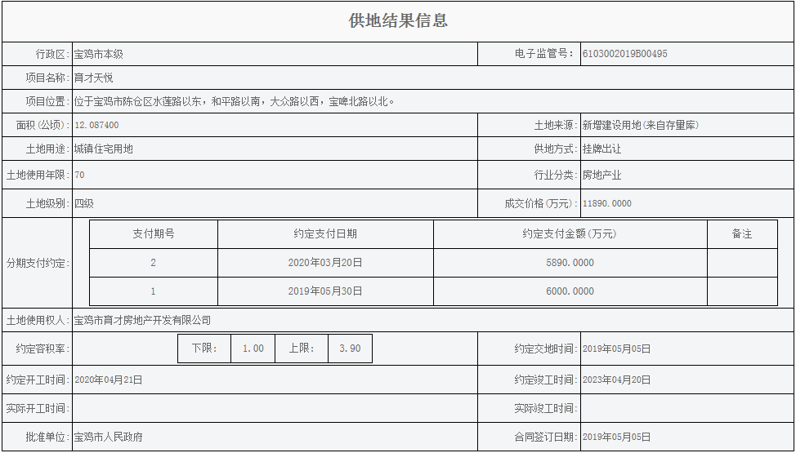Click the 约定支付金额(万元) column header

(x=570, y=234)
